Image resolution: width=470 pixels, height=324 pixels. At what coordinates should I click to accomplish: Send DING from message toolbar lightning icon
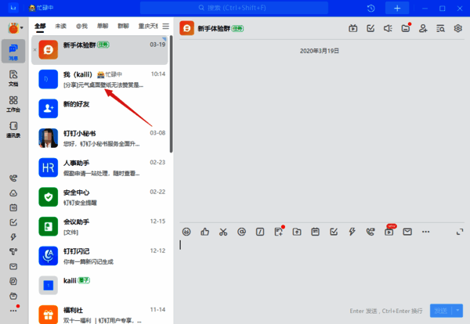coord(352,232)
